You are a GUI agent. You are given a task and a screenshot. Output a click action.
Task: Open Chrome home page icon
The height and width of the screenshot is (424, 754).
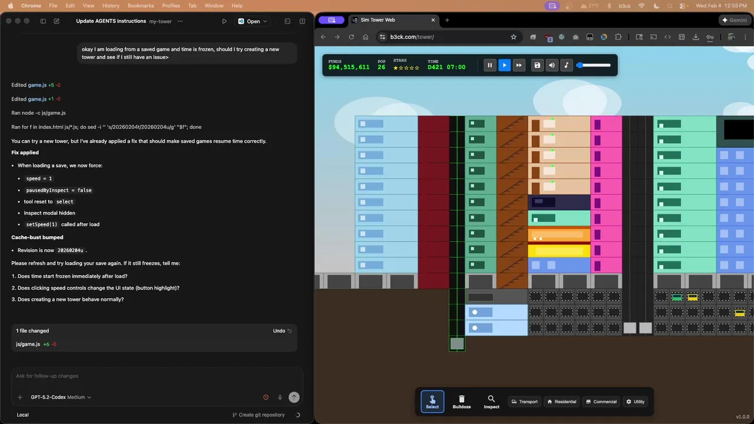[366, 37]
